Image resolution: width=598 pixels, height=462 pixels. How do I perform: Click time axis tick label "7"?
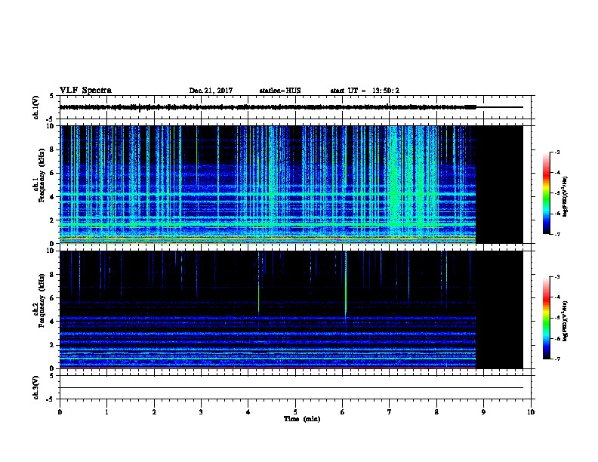[390, 412]
